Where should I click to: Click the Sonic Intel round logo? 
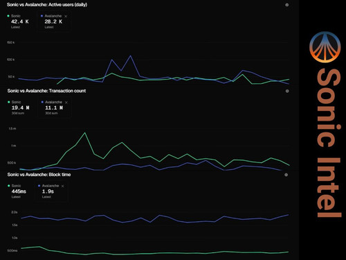325,47
